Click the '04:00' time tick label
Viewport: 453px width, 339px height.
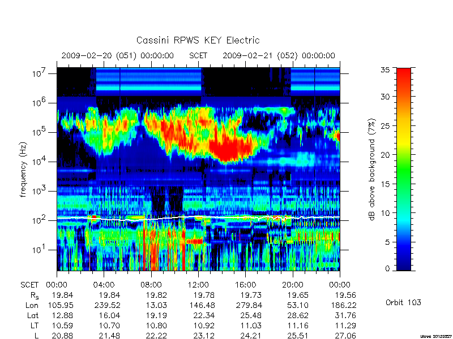point(104,285)
